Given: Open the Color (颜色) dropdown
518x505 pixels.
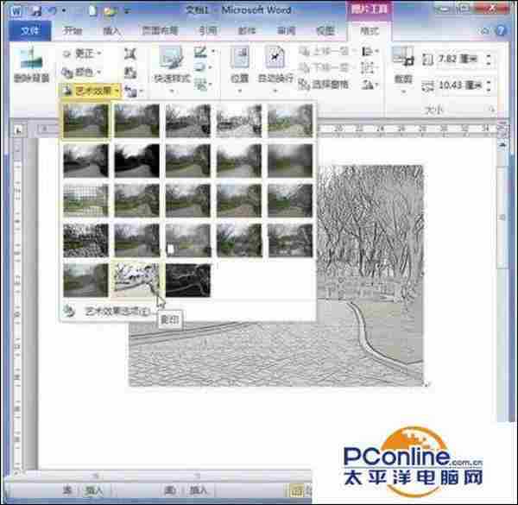Looking at the screenshot, I should click(82, 73).
